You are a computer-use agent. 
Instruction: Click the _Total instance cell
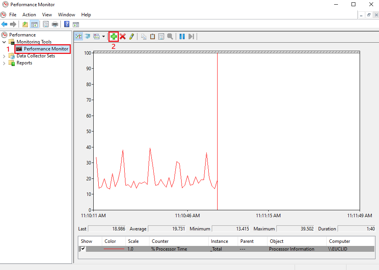(x=216, y=249)
